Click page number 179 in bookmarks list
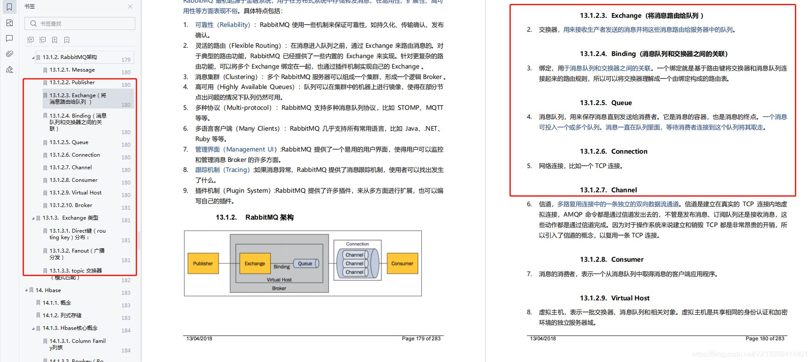 click(126, 60)
